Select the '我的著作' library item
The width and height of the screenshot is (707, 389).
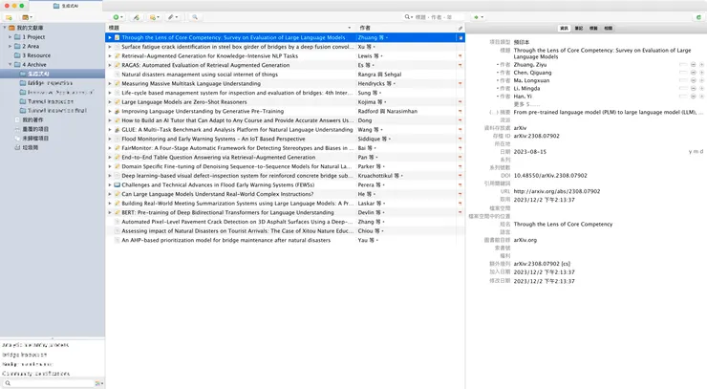[x=29, y=119]
